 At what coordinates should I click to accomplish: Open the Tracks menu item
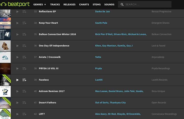click(55, 4)
